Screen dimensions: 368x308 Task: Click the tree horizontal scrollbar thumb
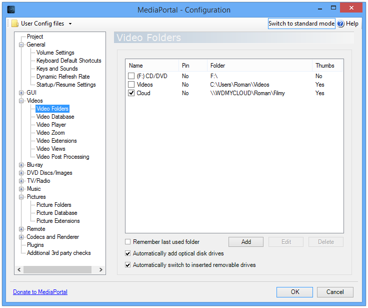[x=57, y=269]
